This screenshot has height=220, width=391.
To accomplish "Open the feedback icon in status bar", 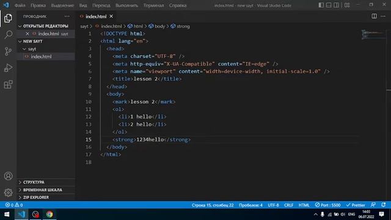I will 373,205.
